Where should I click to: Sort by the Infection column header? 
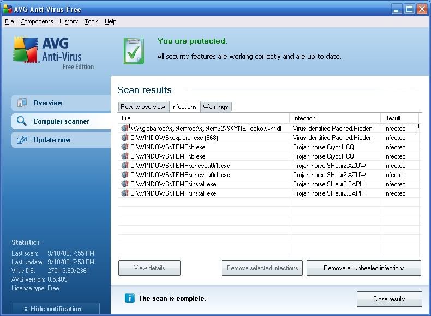(x=335, y=118)
